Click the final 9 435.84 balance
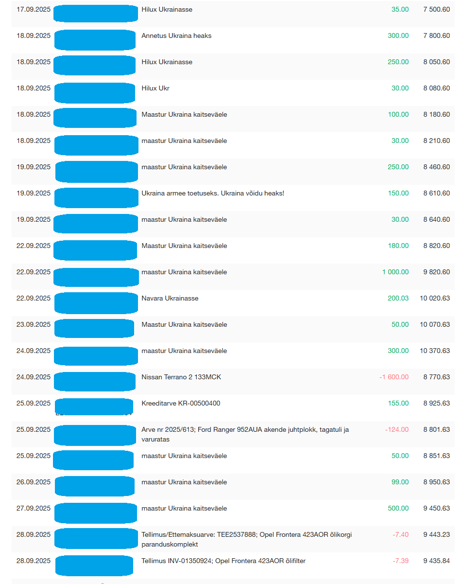 pos(436,561)
